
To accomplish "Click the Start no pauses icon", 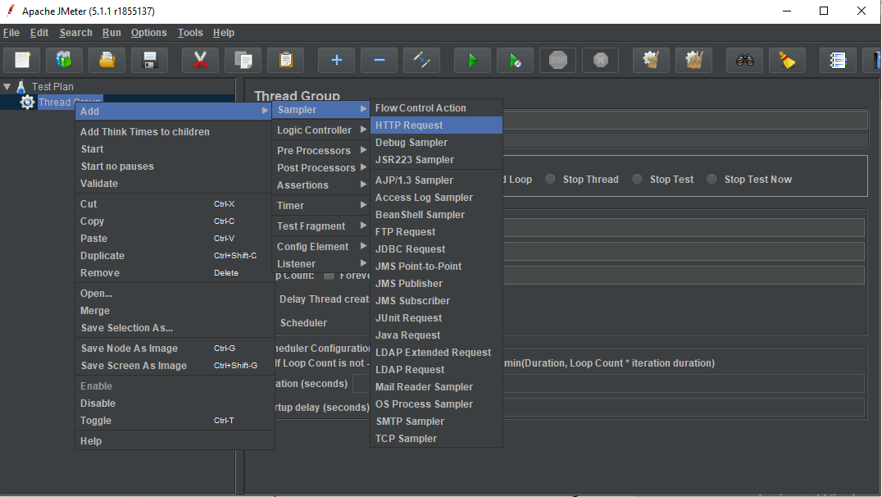I will pyautogui.click(x=515, y=60).
